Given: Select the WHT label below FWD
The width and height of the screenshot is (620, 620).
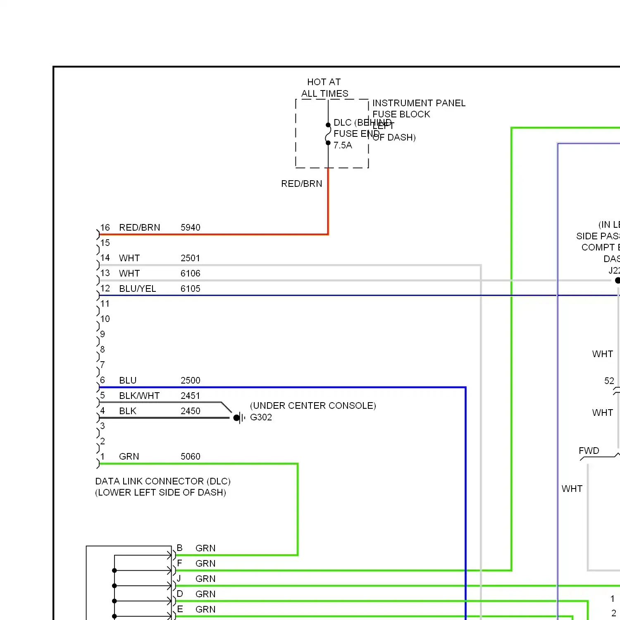Looking at the screenshot, I should click(572, 489).
